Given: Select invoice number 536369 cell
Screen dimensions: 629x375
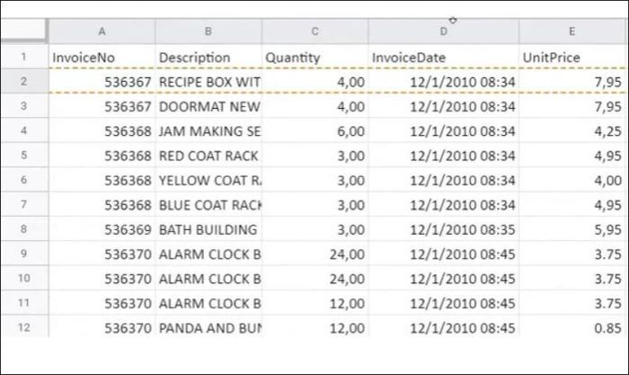Looking at the screenshot, I should (102, 228).
